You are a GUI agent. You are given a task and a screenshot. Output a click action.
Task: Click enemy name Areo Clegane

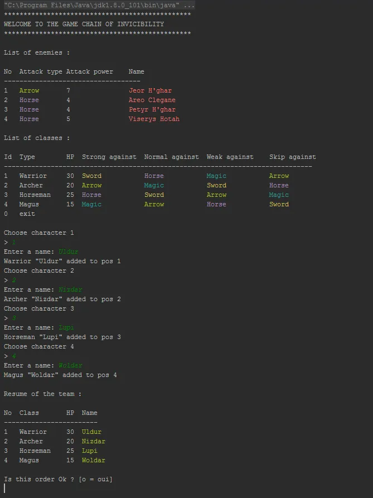pyautogui.click(x=152, y=100)
